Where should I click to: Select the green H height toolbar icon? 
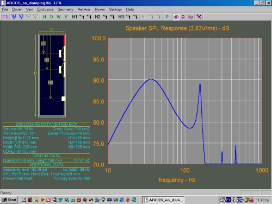coord(44,17)
